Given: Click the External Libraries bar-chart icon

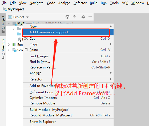Looking at the screenshot, I should 14,44.
